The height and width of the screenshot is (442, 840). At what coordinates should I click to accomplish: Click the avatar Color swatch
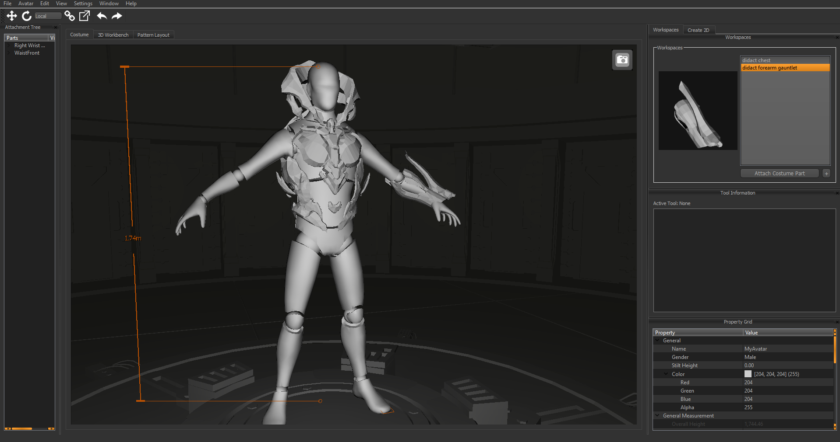point(748,374)
